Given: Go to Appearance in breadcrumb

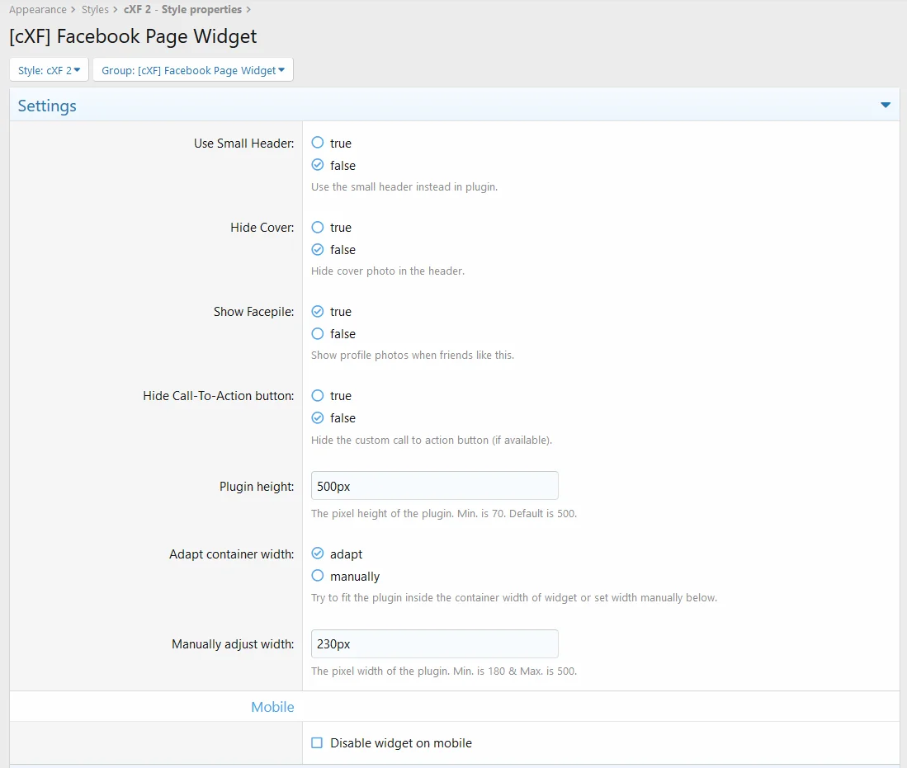Looking at the screenshot, I should [37, 10].
